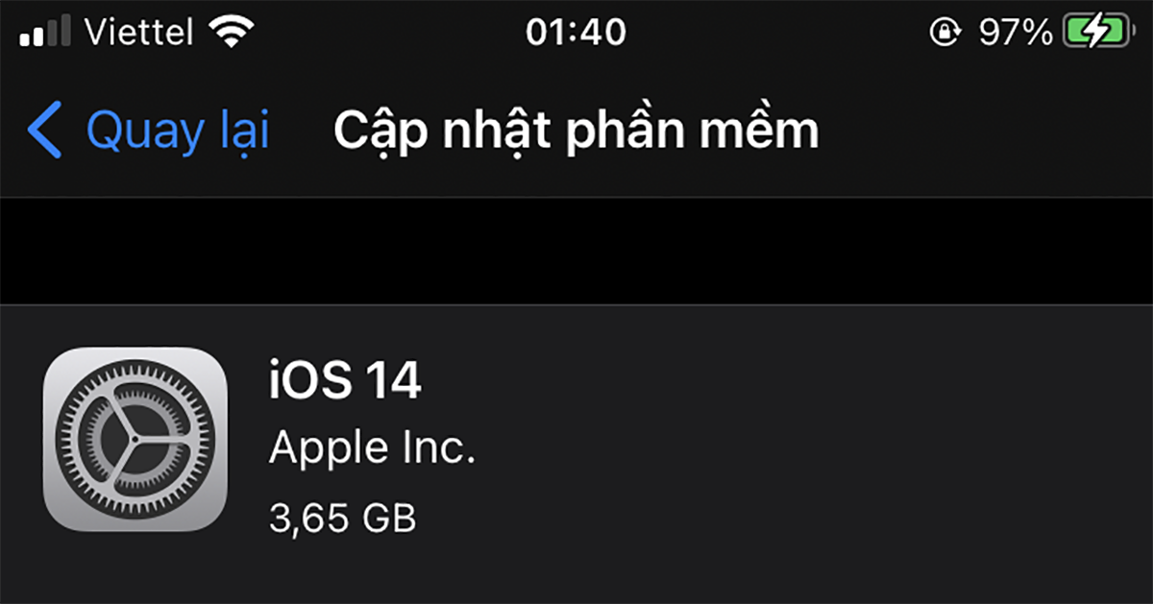The width and height of the screenshot is (1153, 604).
Task: Tap the blue back chevron arrow
Action: pyautogui.click(x=45, y=132)
